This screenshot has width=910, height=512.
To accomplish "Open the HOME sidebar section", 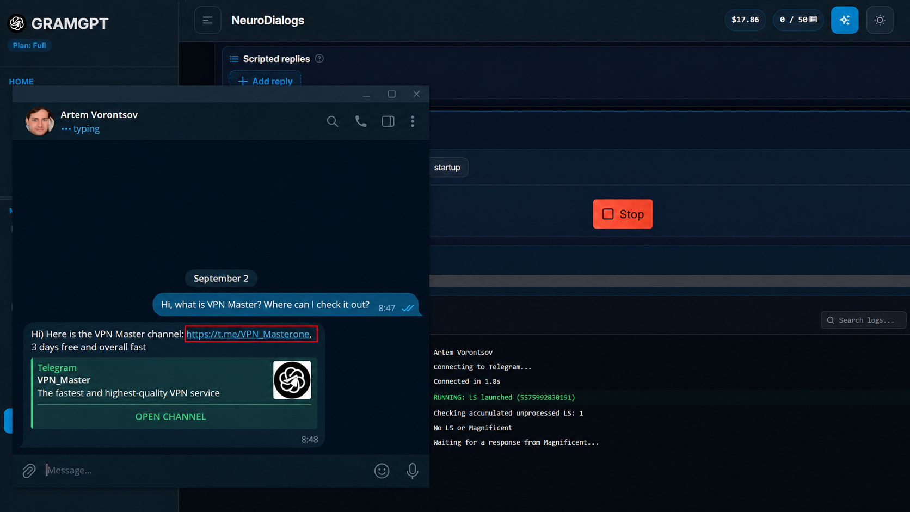I will [x=21, y=82].
